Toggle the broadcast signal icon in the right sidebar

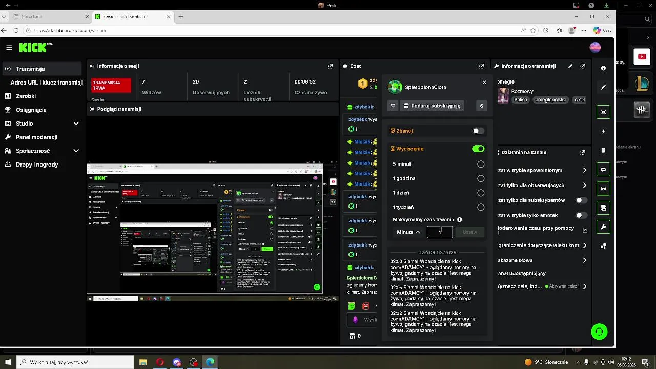(603, 189)
